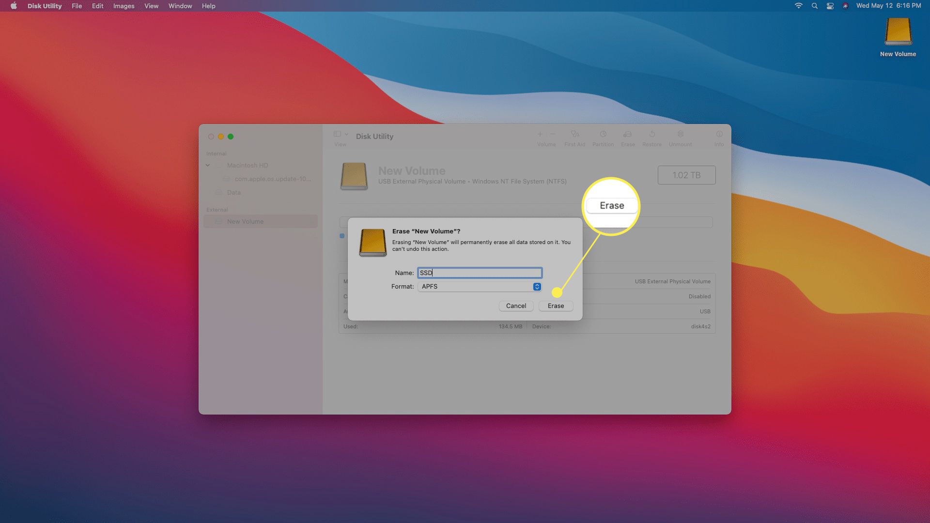Click the 1.02 TB capacity box
Screen dimensions: 930x523
[686, 175]
